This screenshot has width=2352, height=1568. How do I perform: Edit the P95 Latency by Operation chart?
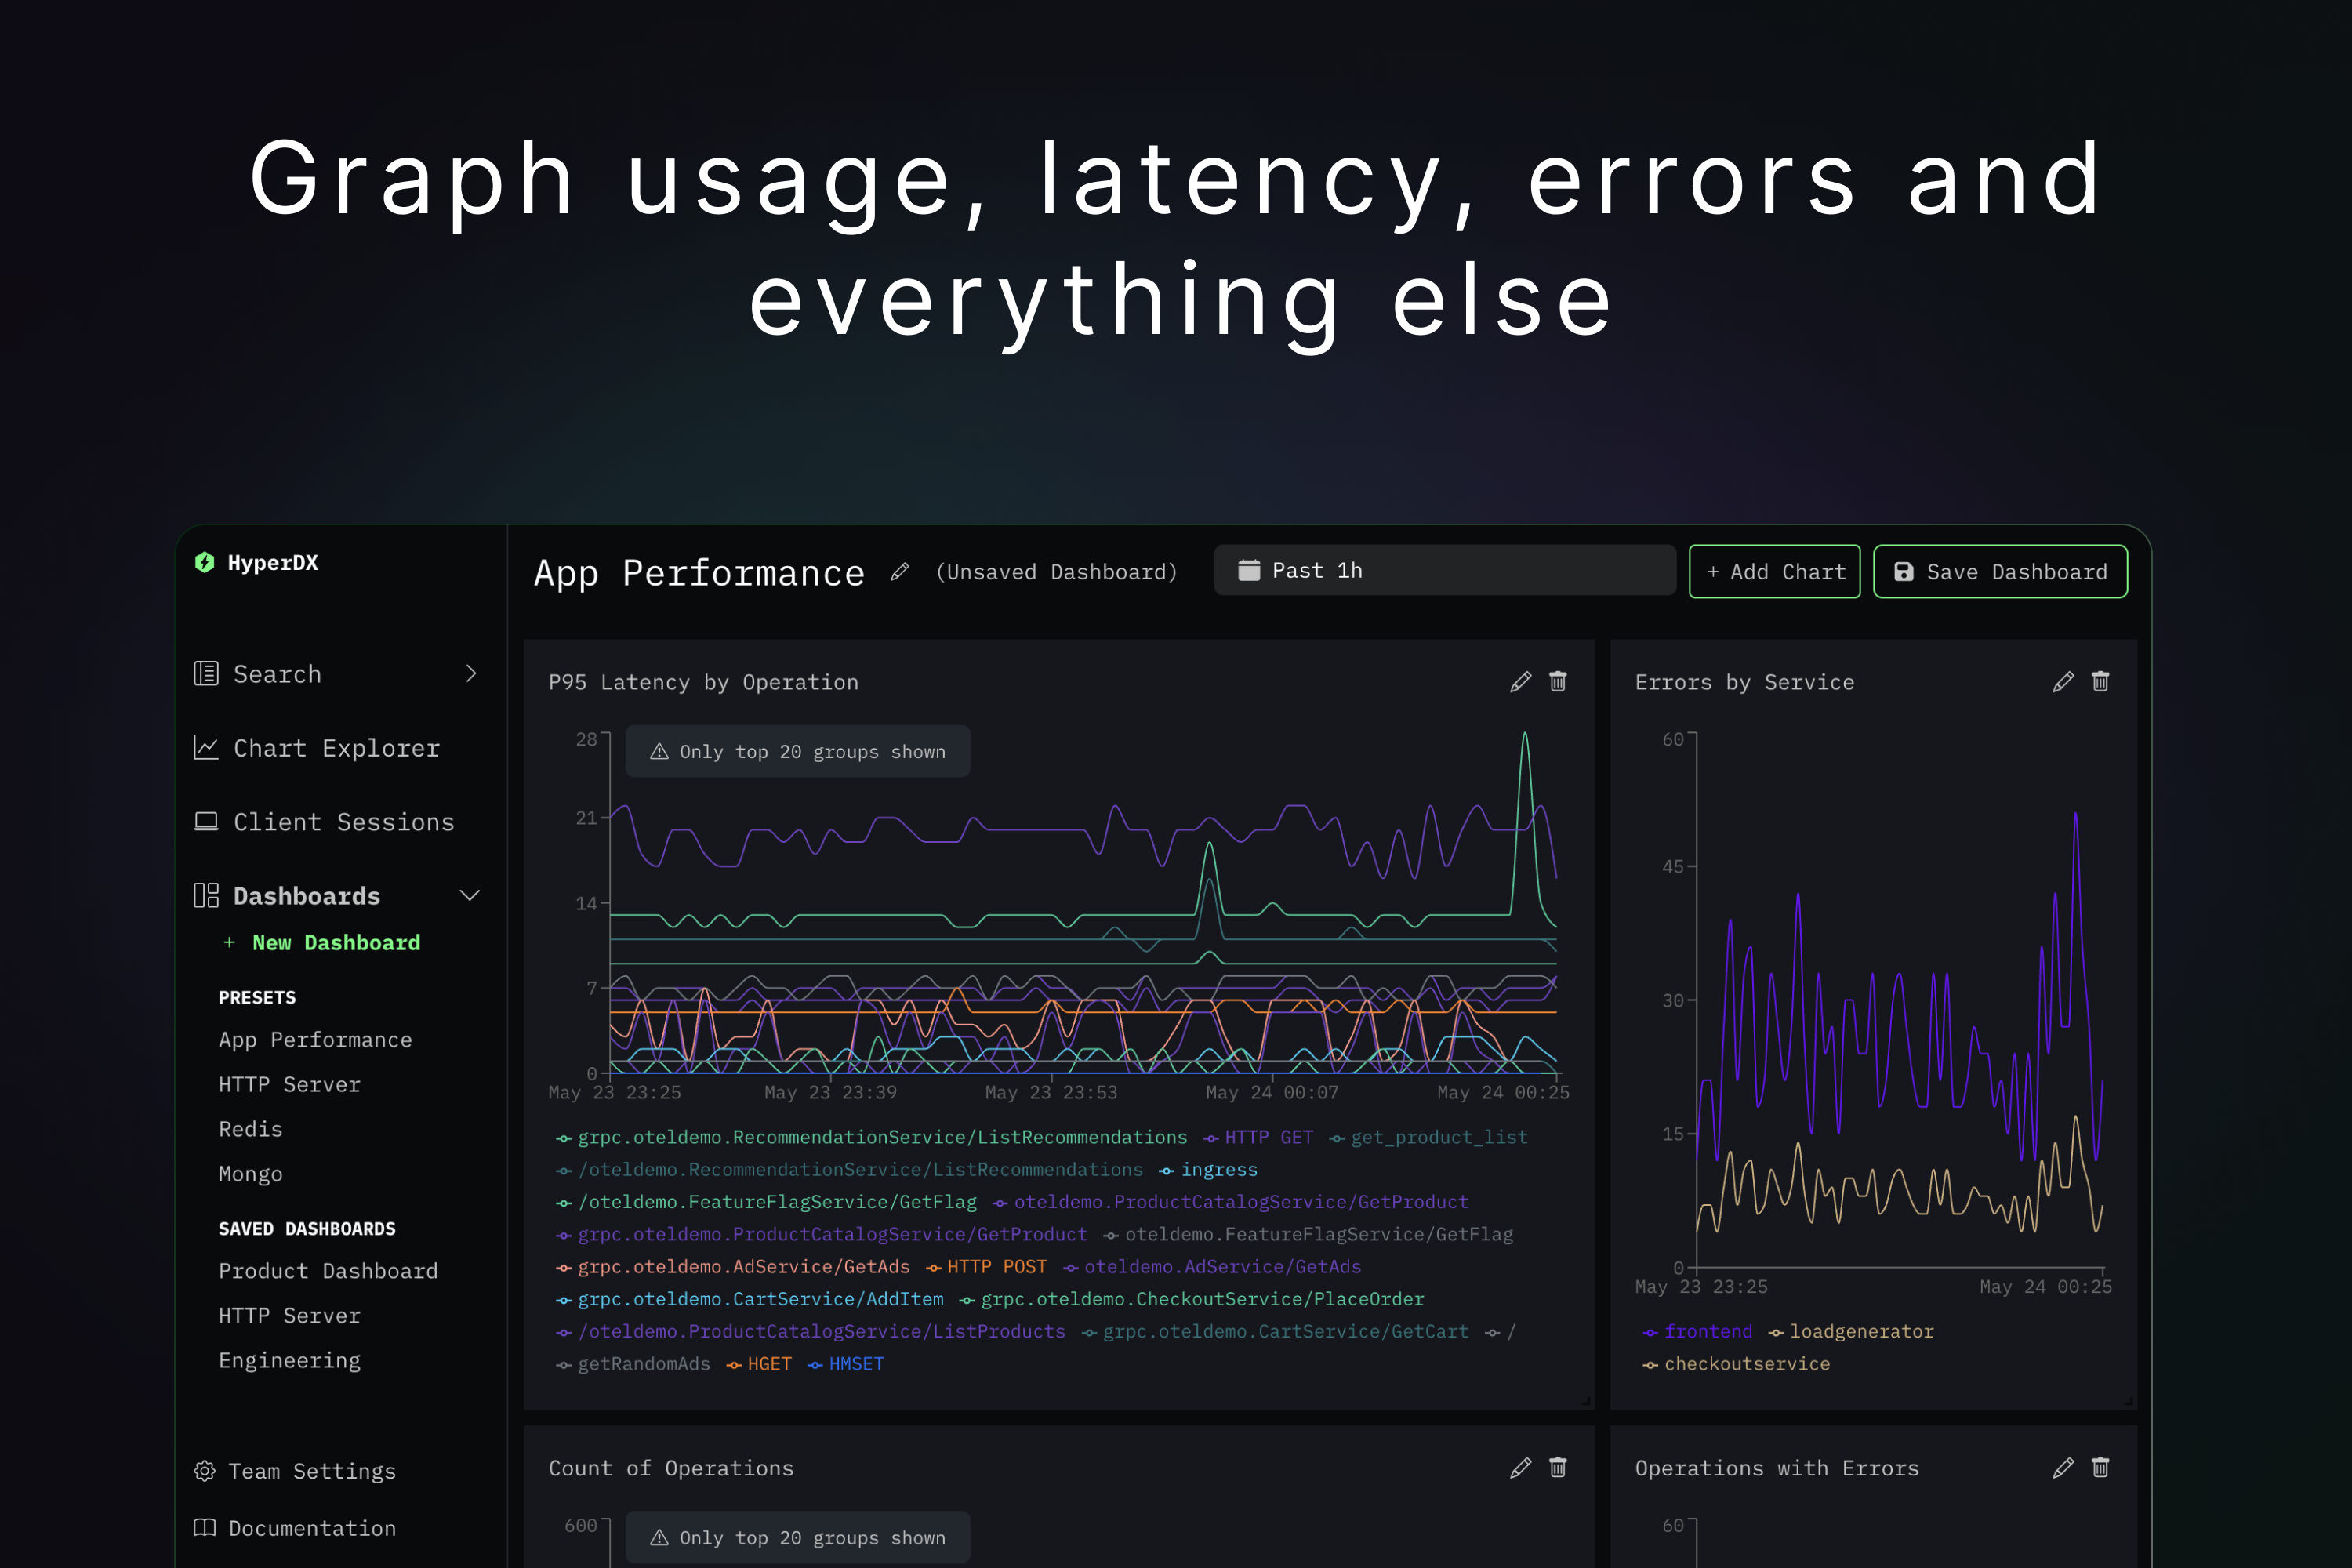[x=1520, y=682]
